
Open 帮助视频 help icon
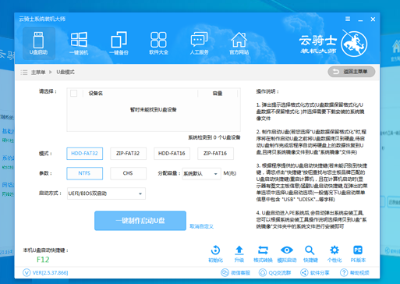[x=344, y=272]
